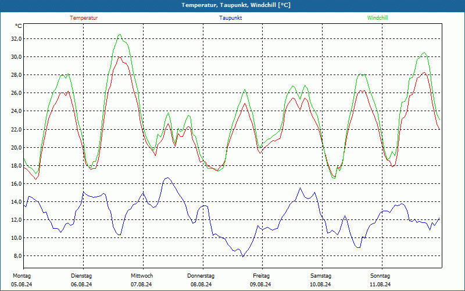Screen dimensions: 465x291
Task: Select the green Windchill legend label
Action: (377, 18)
